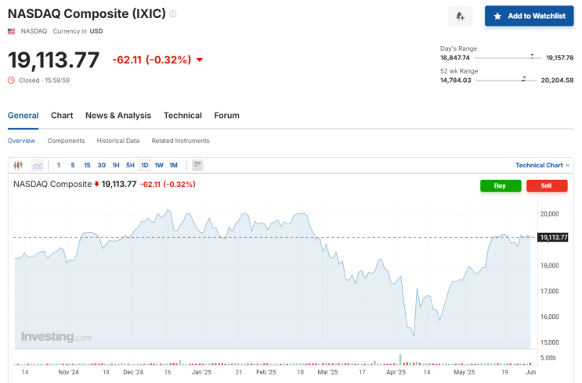Open the Forum tab
The image size is (582, 383).
[227, 116]
